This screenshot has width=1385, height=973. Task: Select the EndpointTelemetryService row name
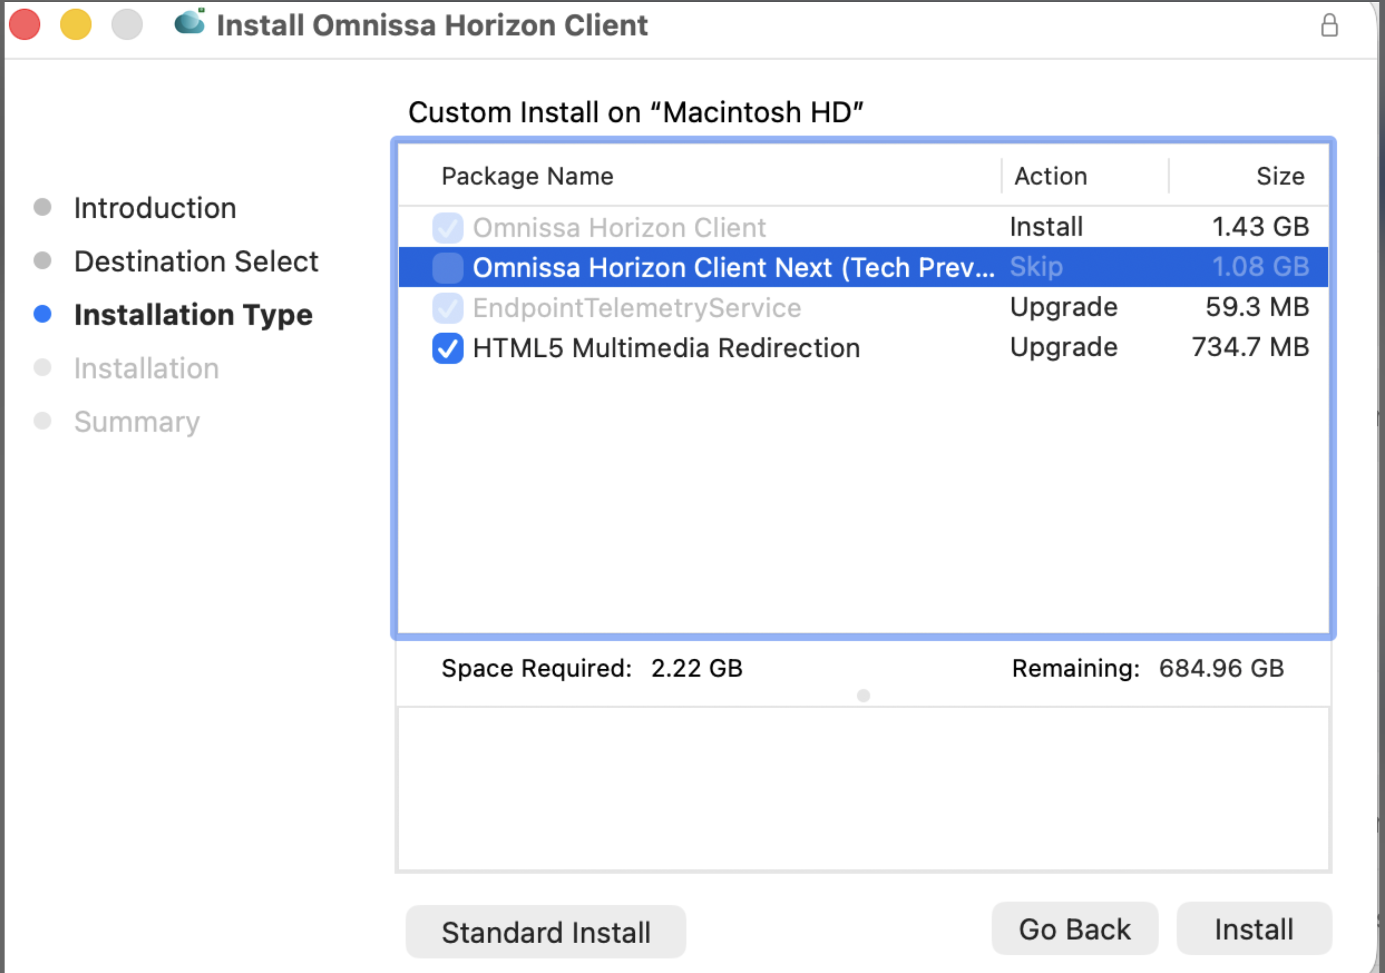click(637, 308)
